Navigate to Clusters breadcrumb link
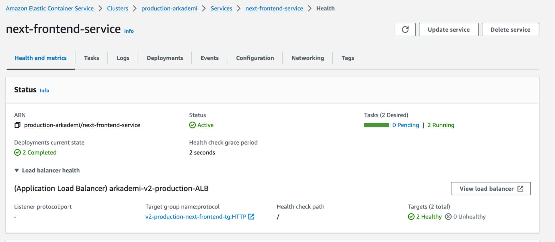The image size is (555, 242). point(117,8)
